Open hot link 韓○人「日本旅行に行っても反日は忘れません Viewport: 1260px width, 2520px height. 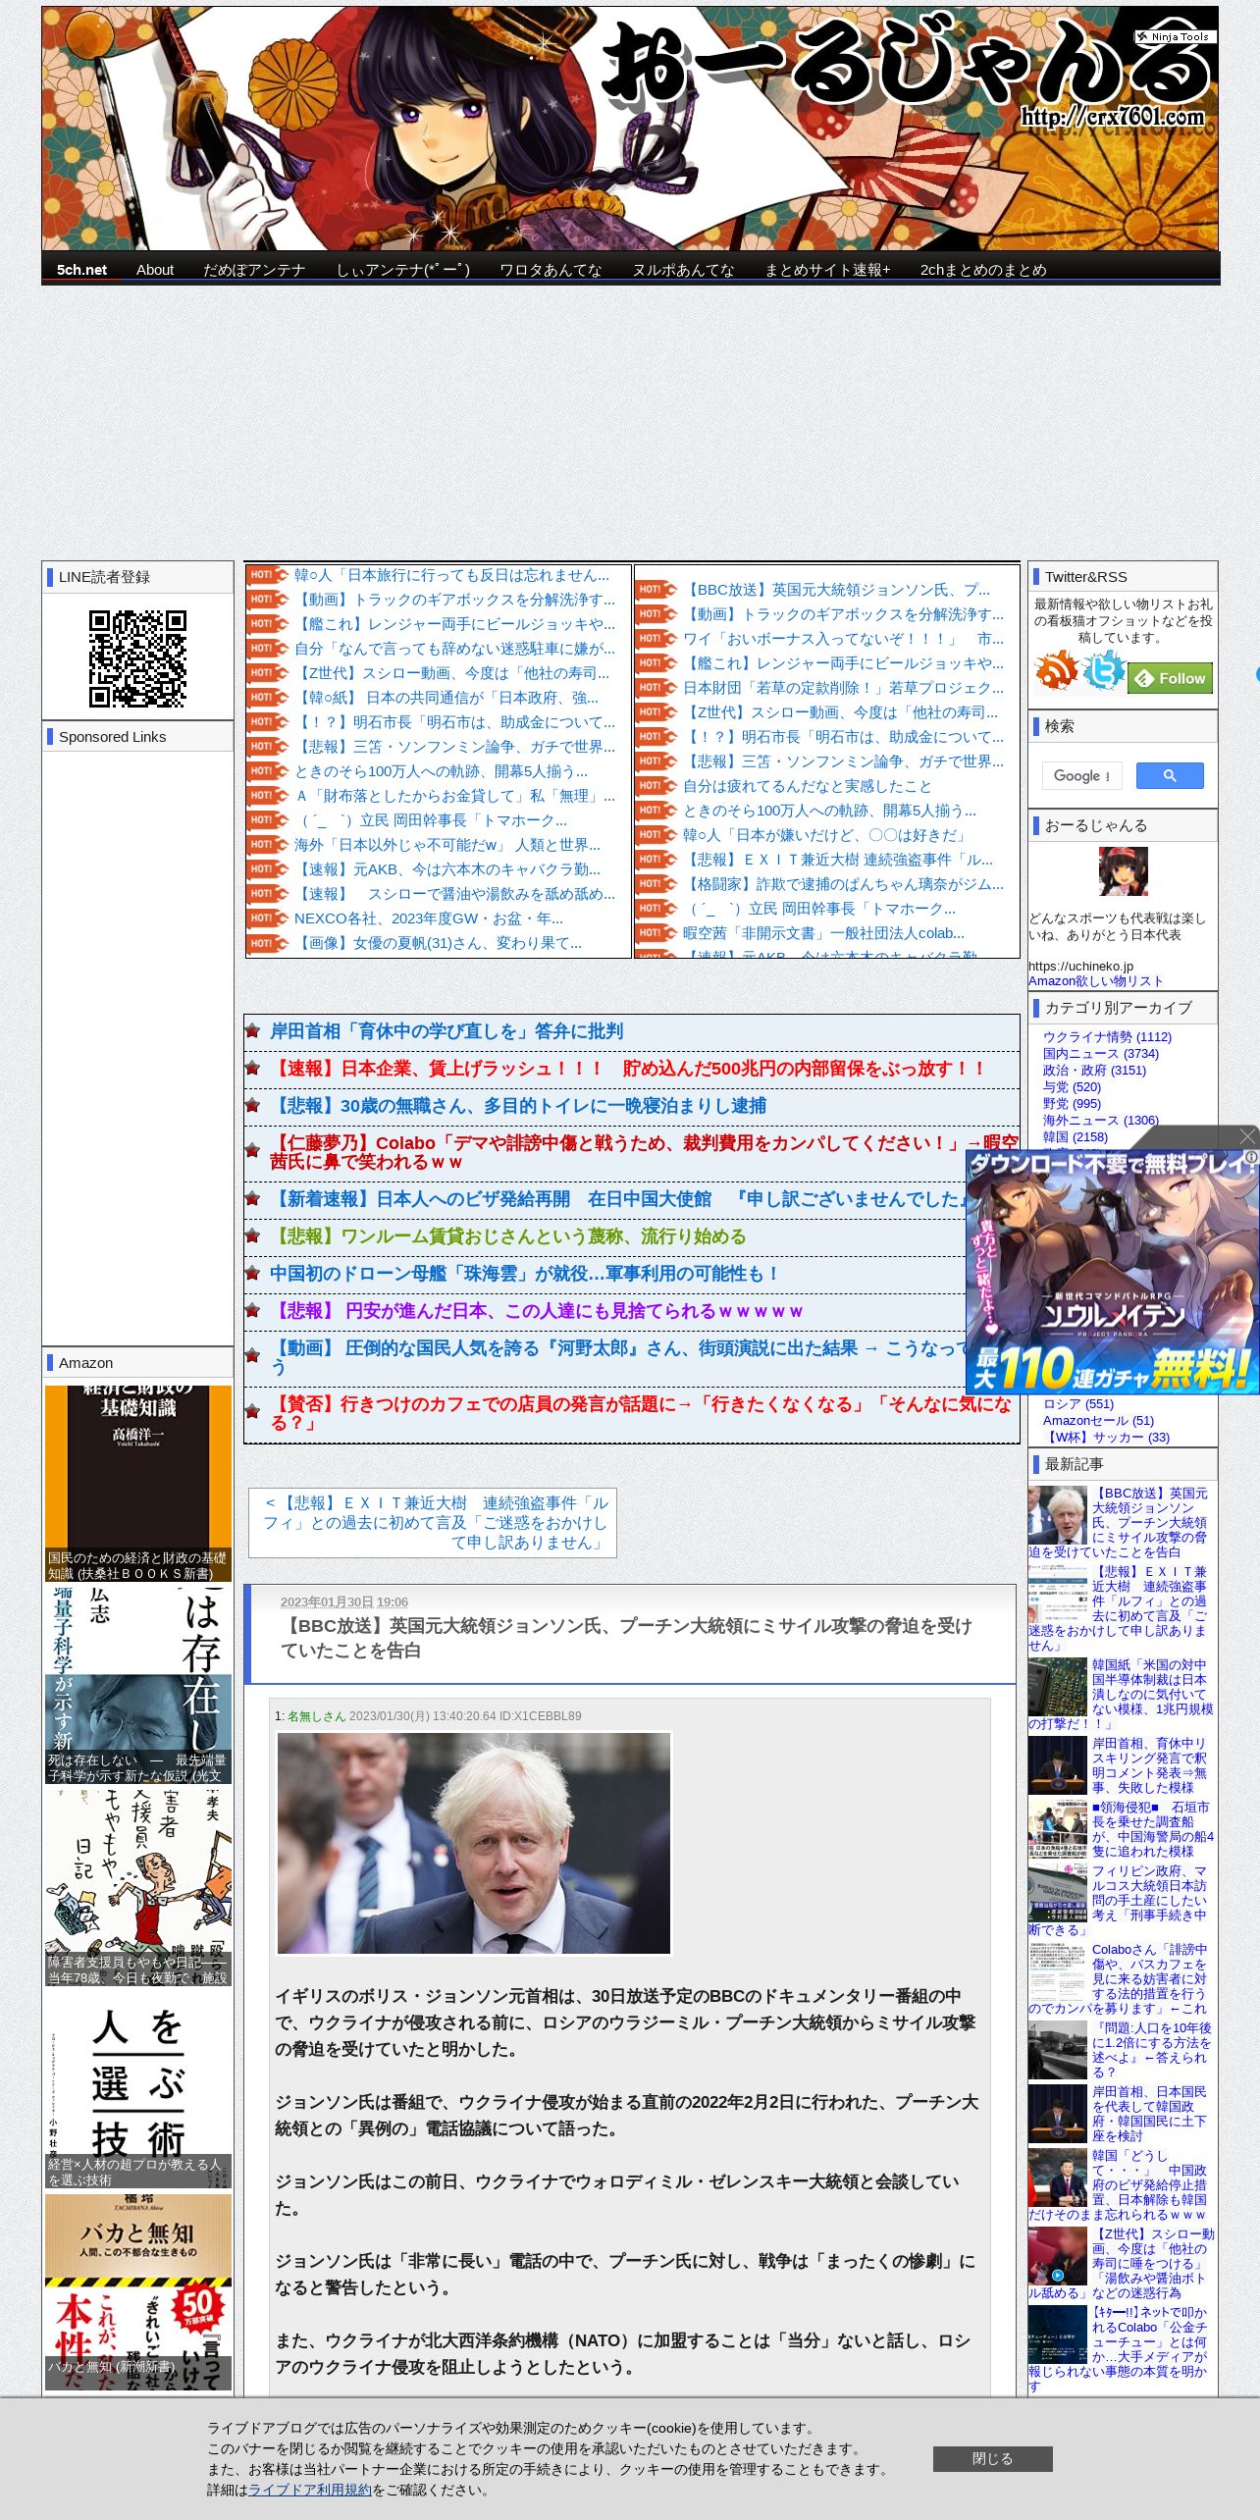[x=451, y=575]
